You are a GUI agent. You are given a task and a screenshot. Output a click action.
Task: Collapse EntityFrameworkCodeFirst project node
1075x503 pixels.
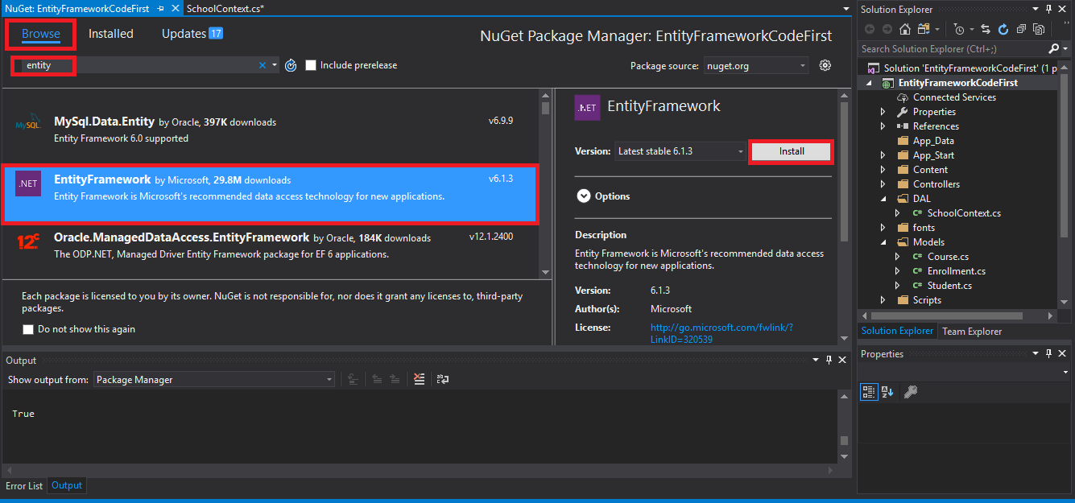pos(870,83)
